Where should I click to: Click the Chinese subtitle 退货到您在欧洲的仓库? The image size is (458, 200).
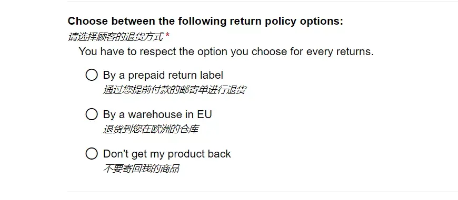[x=151, y=129]
